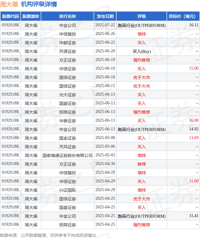Click the 股票代码 column header

[10, 16]
